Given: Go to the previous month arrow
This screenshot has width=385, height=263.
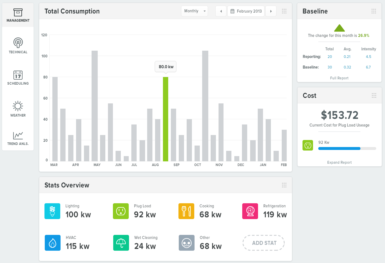Looking at the screenshot, I should [x=221, y=11].
